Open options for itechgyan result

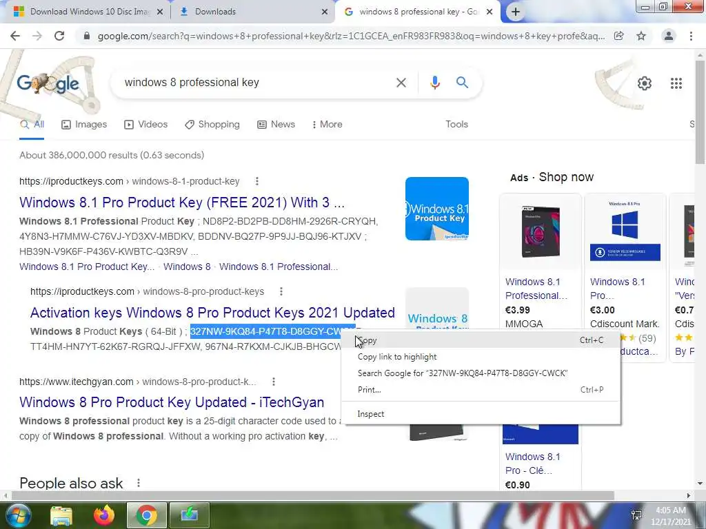point(273,382)
